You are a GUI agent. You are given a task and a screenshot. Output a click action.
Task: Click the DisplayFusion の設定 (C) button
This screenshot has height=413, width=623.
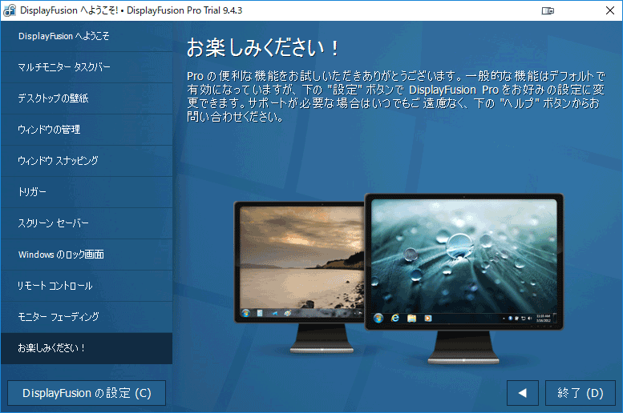[x=87, y=393]
